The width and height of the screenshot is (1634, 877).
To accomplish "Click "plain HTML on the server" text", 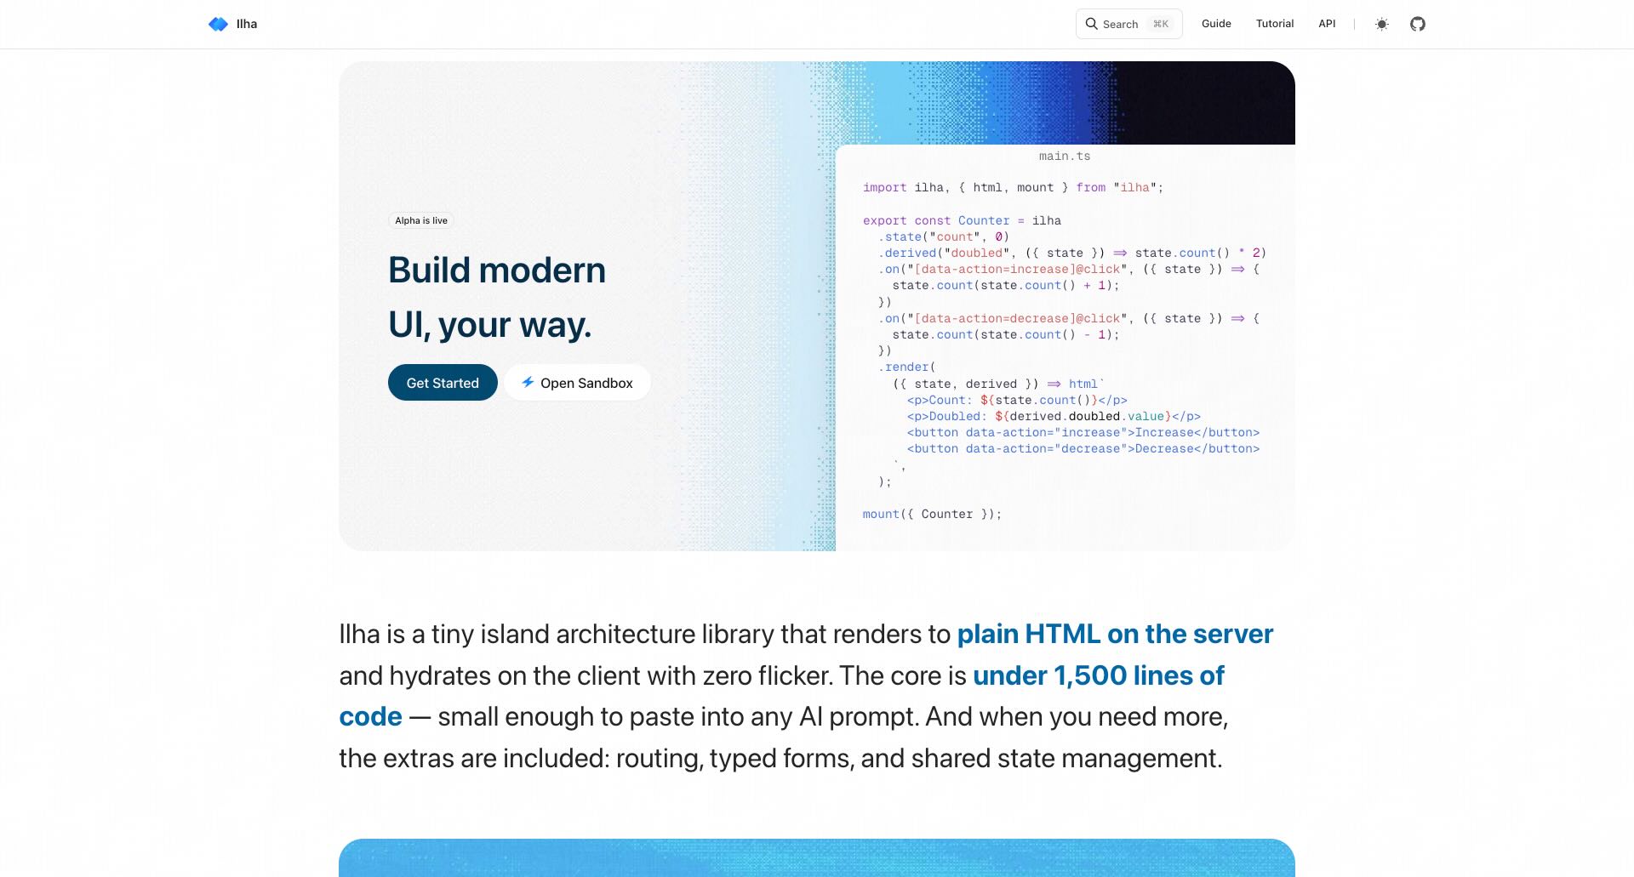I will point(1115,635).
